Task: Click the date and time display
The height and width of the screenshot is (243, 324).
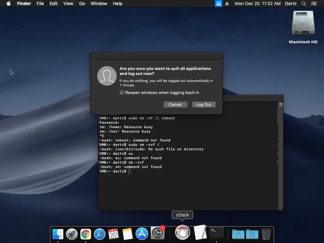Action: point(258,3)
